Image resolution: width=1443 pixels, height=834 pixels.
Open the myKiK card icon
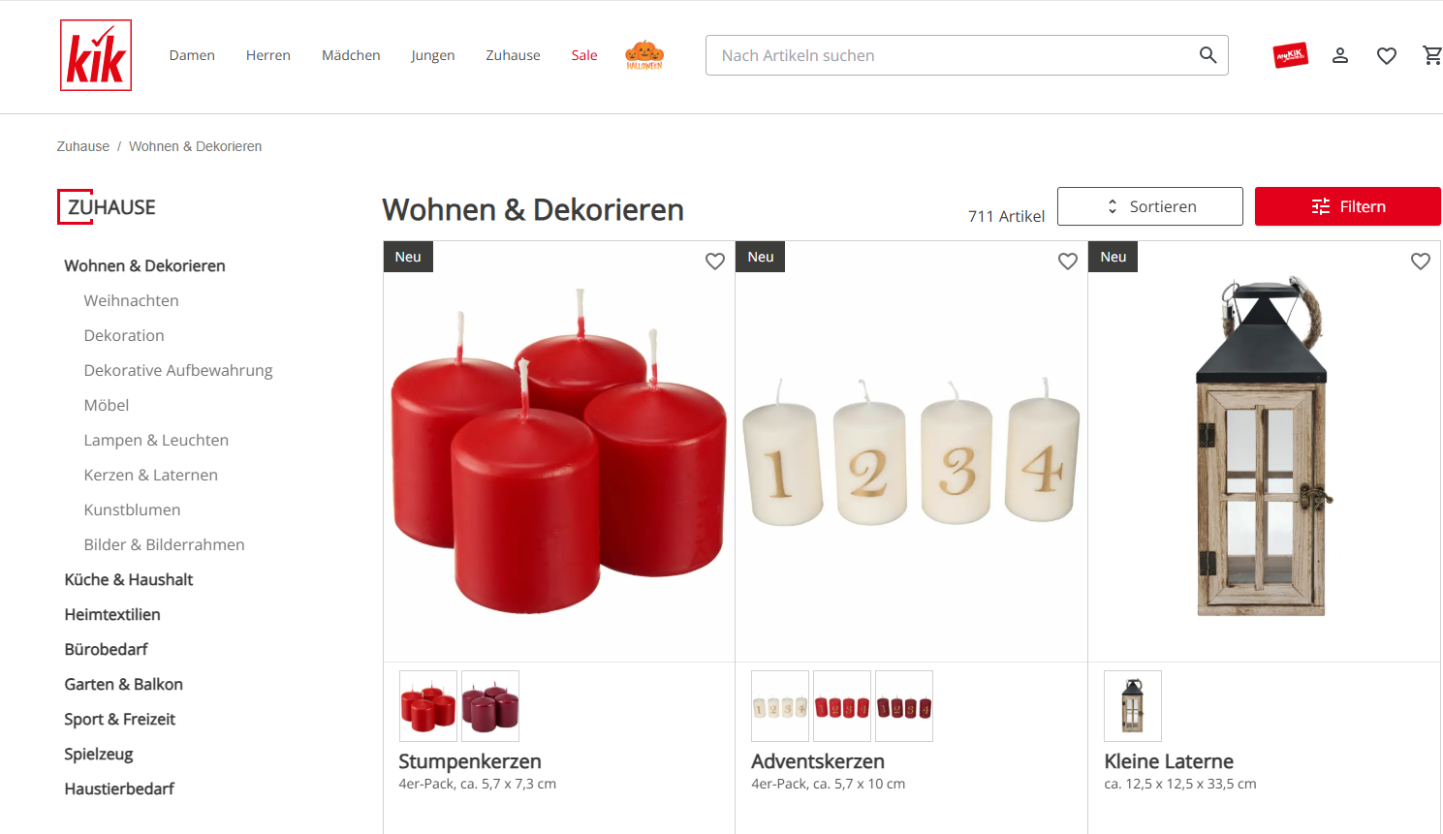[x=1290, y=55]
